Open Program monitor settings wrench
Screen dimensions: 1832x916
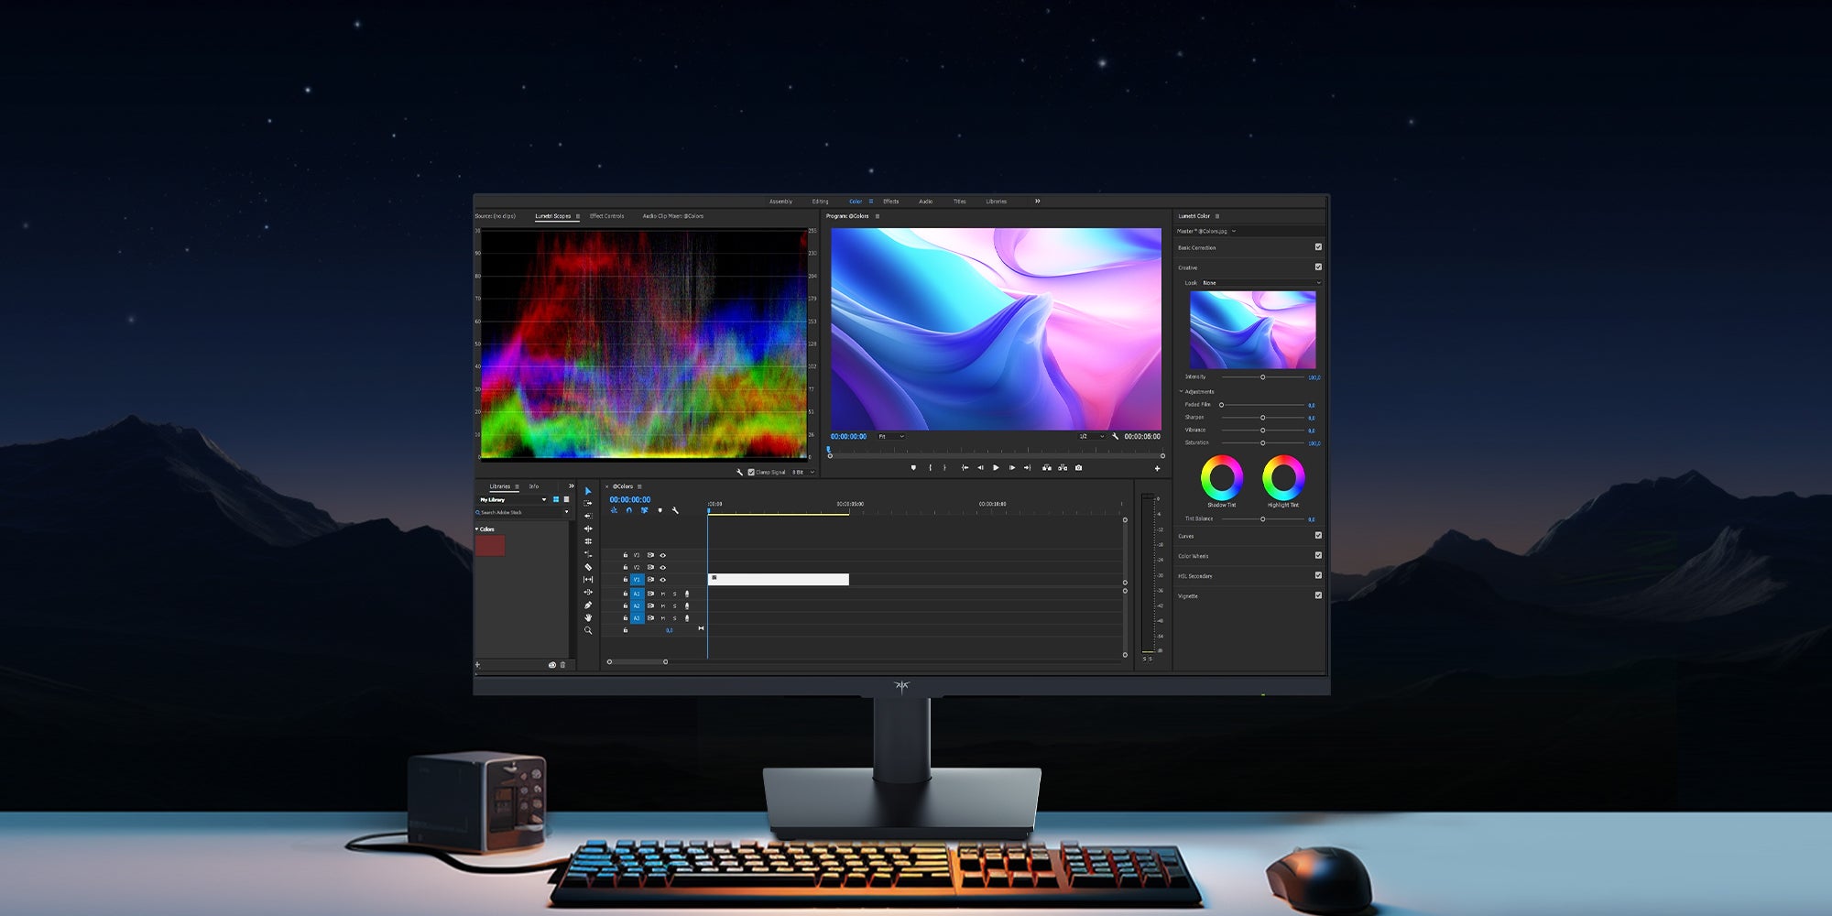pyautogui.click(x=1115, y=437)
